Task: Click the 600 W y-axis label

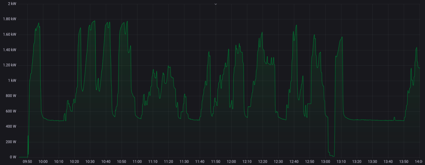Action: coord(11,111)
